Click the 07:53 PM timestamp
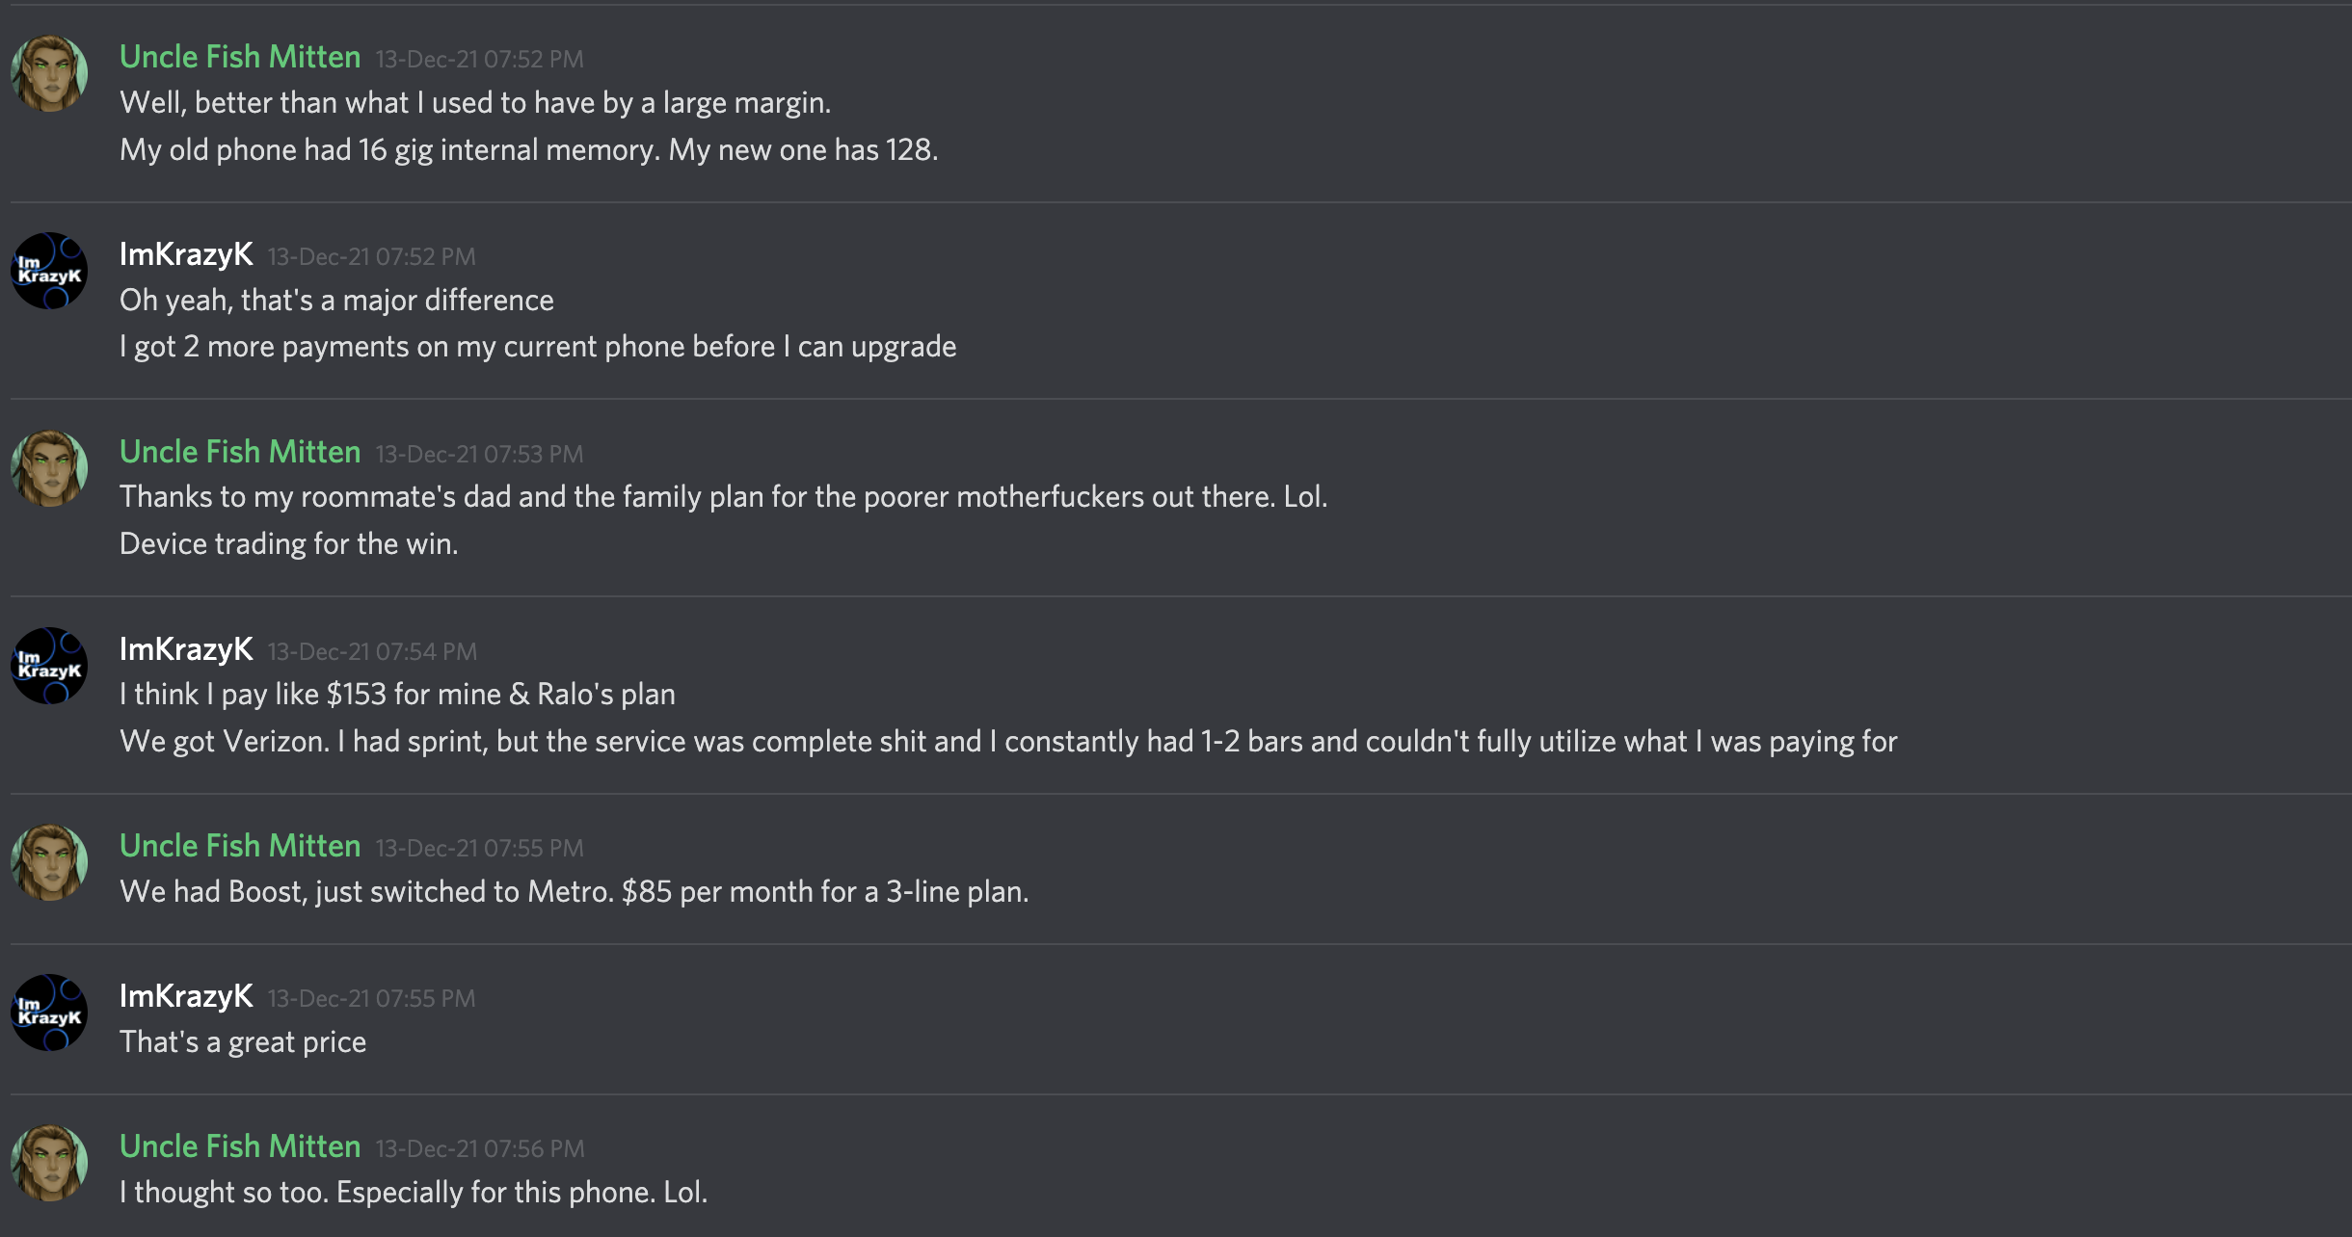The image size is (2352, 1237). pyautogui.click(x=479, y=454)
